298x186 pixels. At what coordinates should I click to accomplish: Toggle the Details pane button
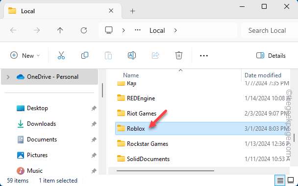[271, 56]
